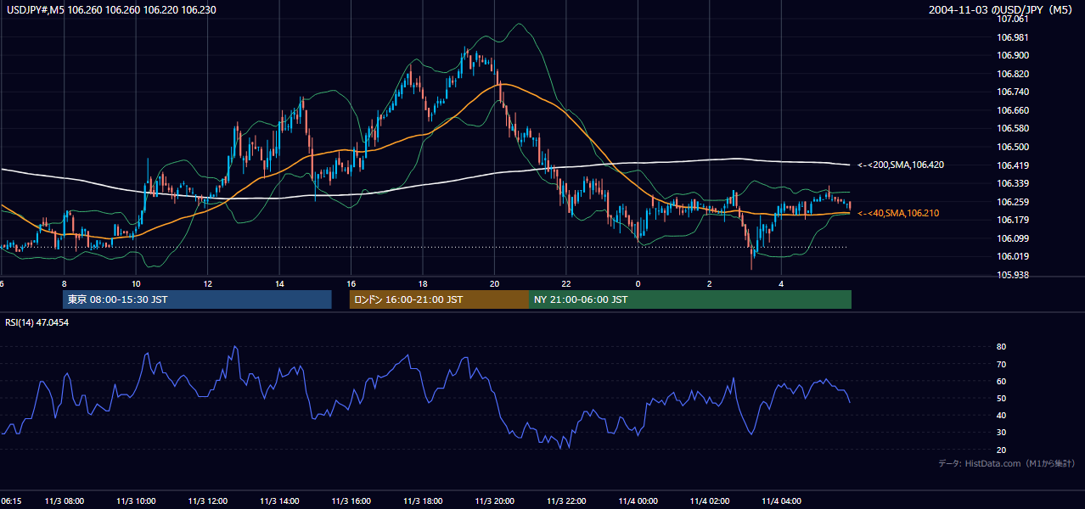This screenshot has width=1085, height=509.
Task: Click the Tokyo 08:00-15:30 JST session bar
Action: [197, 299]
